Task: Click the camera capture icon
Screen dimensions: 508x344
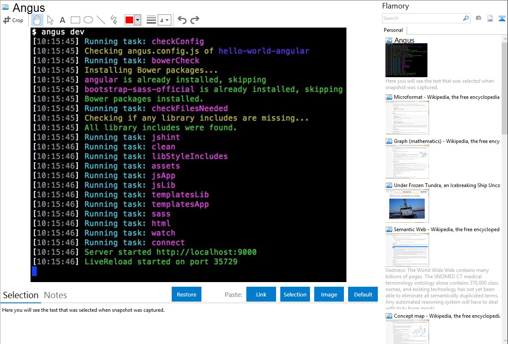Action: (x=478, y=18)
